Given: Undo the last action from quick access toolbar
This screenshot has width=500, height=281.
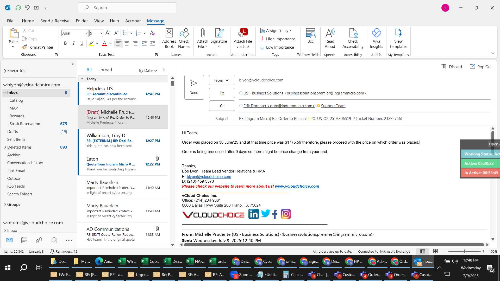Looking at the screenshot, I should click(x=27, y=8).
